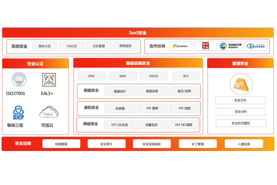Click the SANGFOR partner logo
This screenshot has width=277, height=185.
pyautogui.click(x=230, y=46)
